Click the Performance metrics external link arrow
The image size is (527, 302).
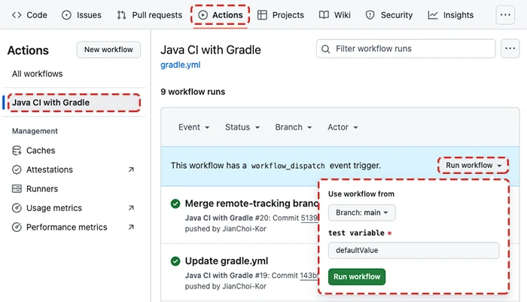[131, 227]
